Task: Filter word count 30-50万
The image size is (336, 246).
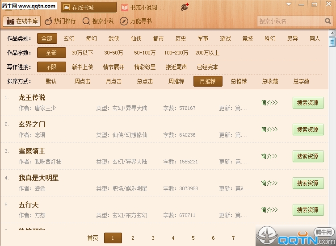Action: [113, 53]
